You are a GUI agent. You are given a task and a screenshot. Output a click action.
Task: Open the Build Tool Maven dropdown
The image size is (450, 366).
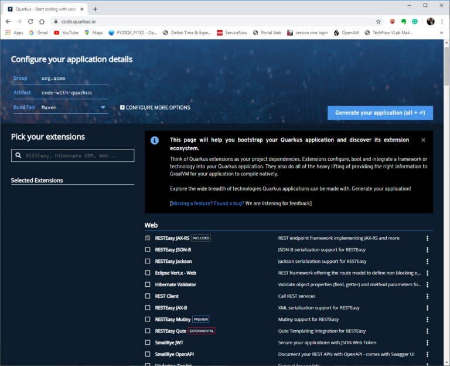tap(74, 107)
